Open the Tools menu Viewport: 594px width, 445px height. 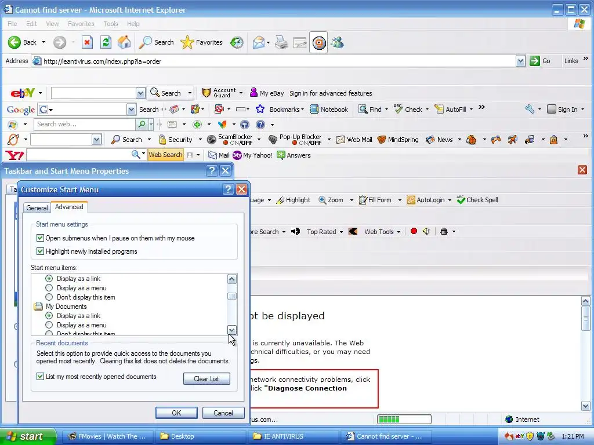click(x=111, y=23)
